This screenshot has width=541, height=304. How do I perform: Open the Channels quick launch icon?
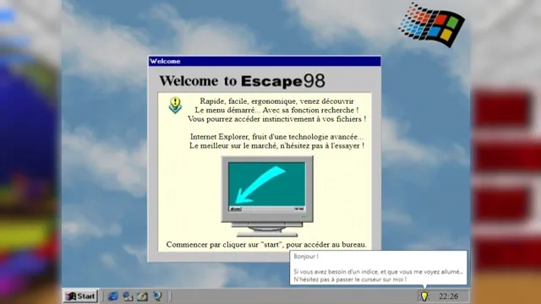[157, 296]
